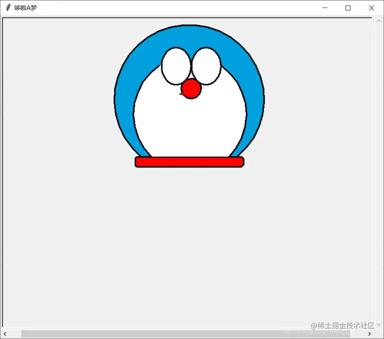This screenshot has height=339, width=384.
Task: Click Doraemon's left eye
Action: [174, 65]
